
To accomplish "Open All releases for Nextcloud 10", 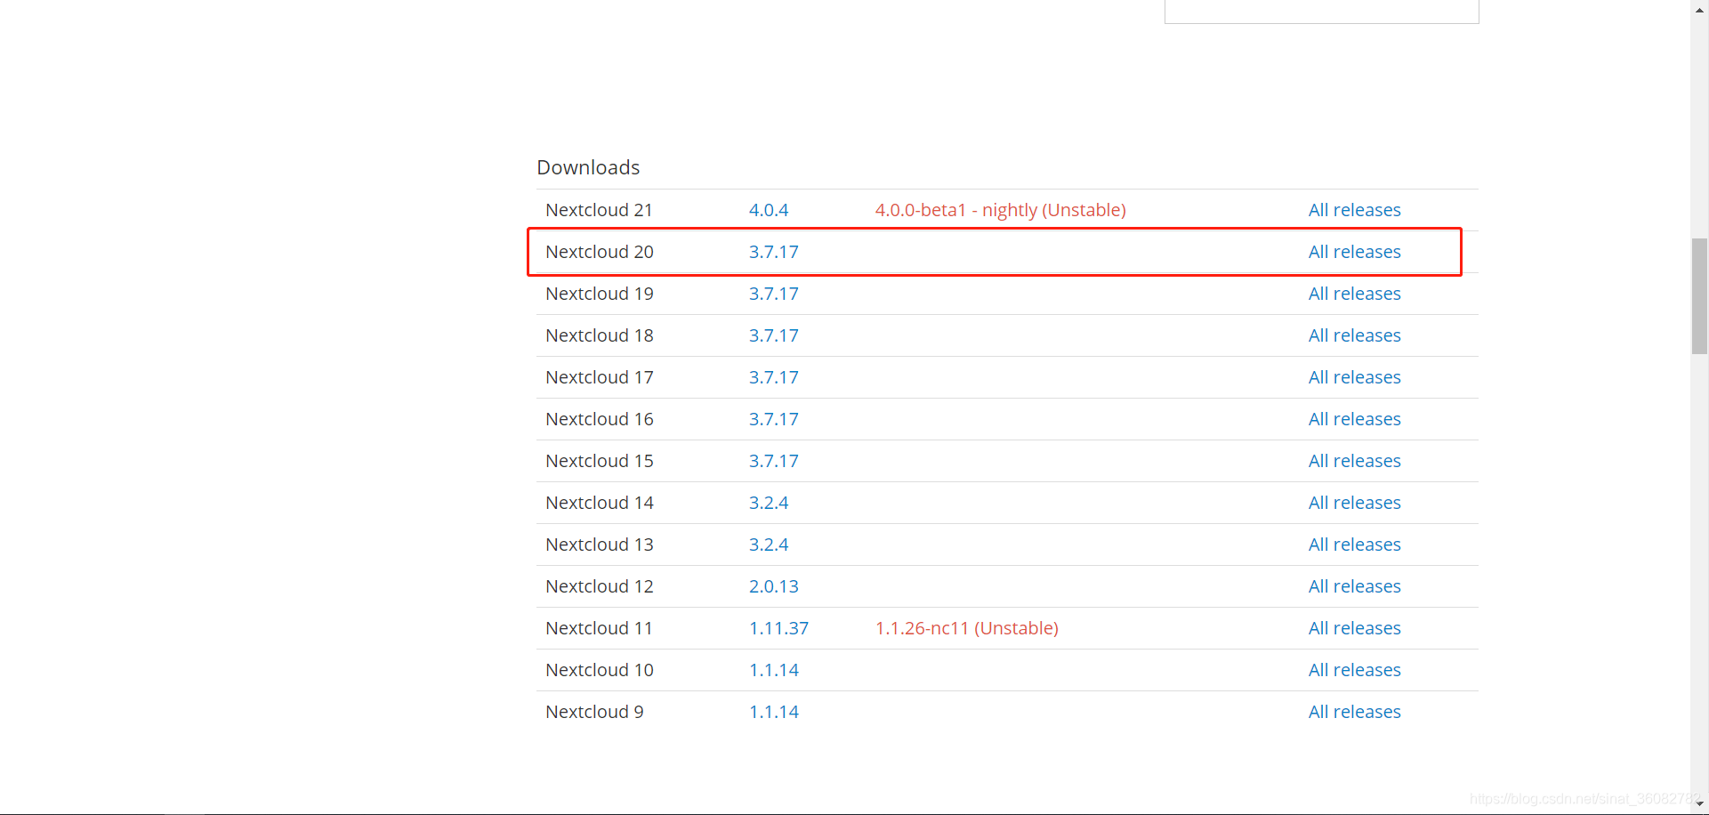I will coord(1354,670).
